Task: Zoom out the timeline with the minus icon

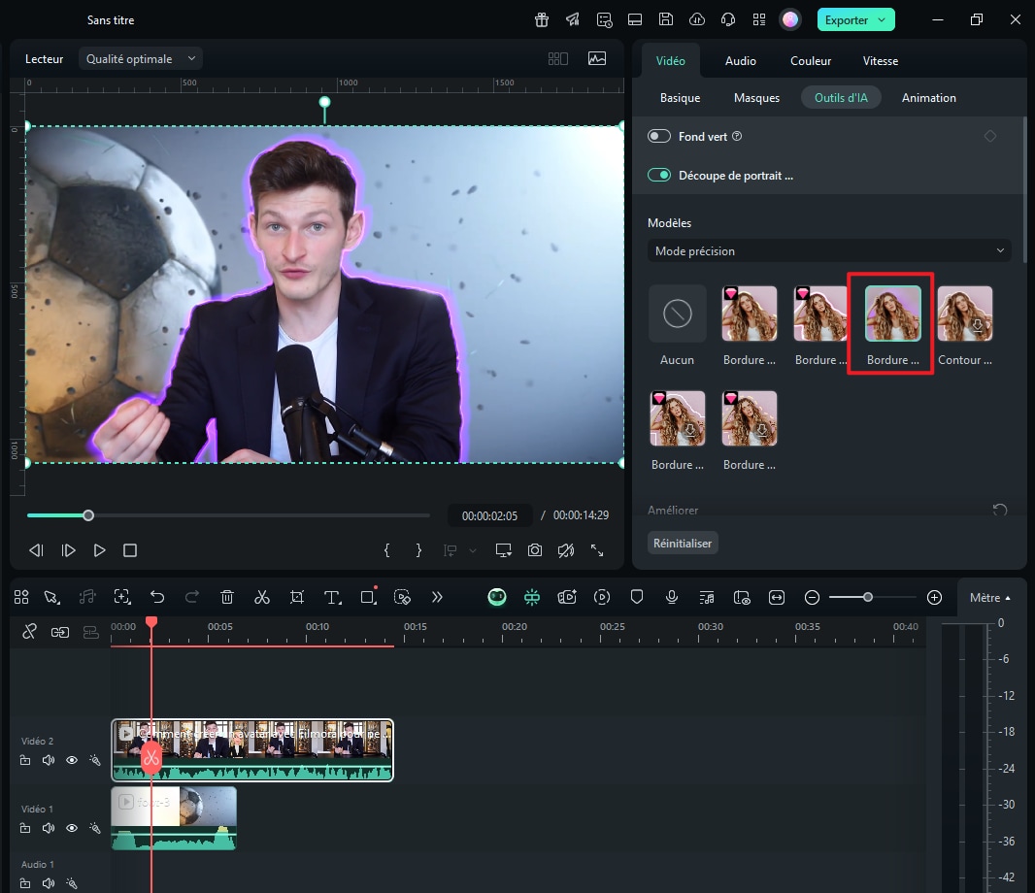Action: [812, 597]
